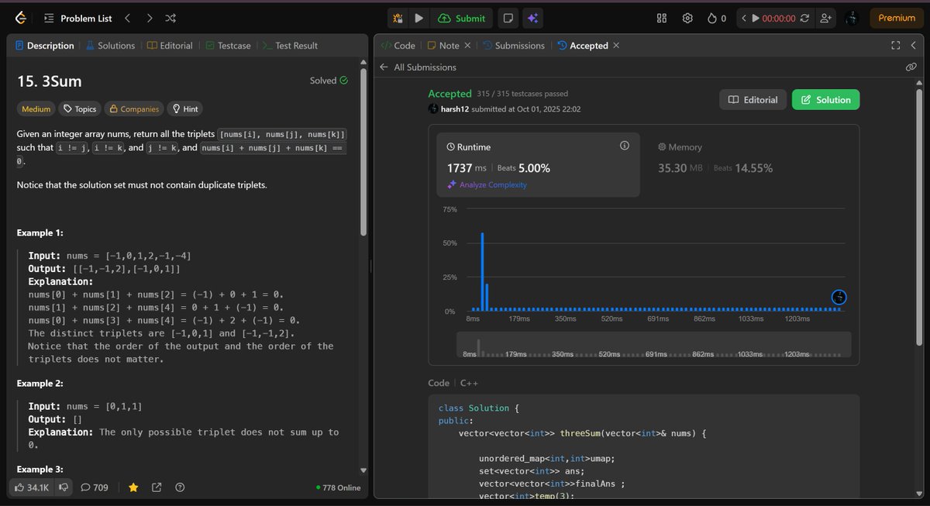
Task: Open the AI sparkle assistant icon
Action: click(532, 18)
